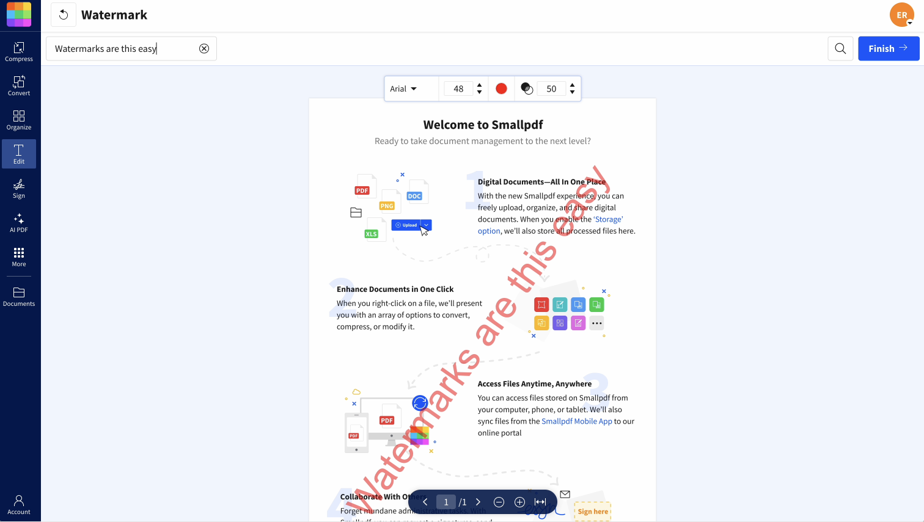The height and width of the screenshot is (522, 924).
Task: Open the Organize tool in sidebar
Action: tap(19, 120)
